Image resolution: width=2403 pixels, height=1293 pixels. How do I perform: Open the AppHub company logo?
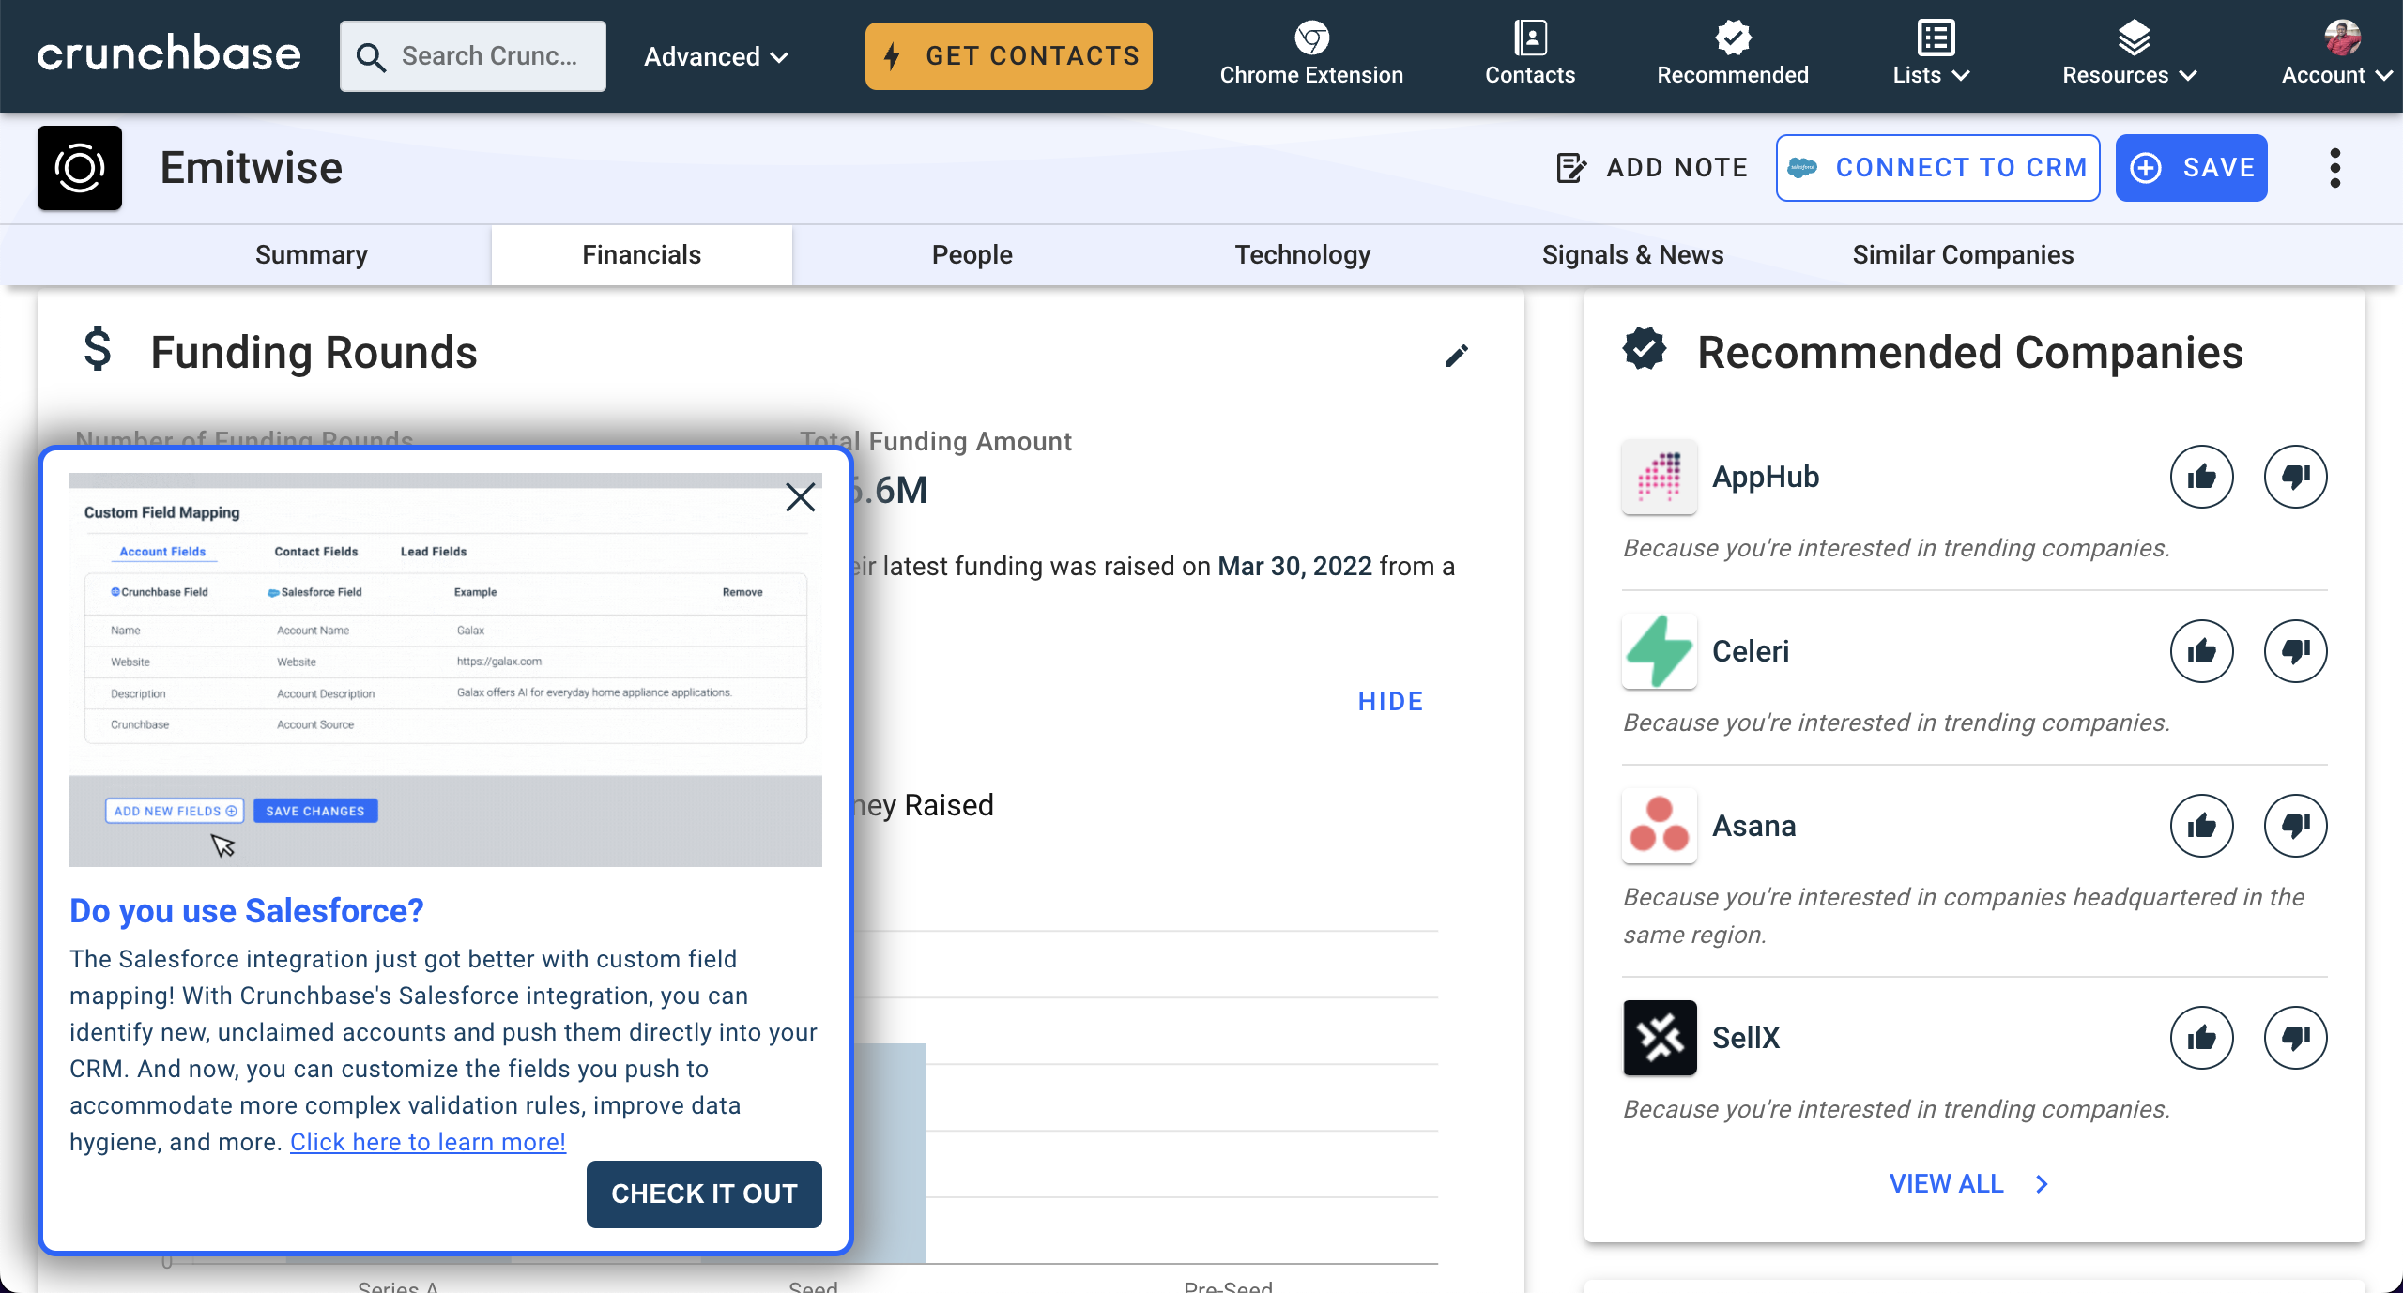1660,477
